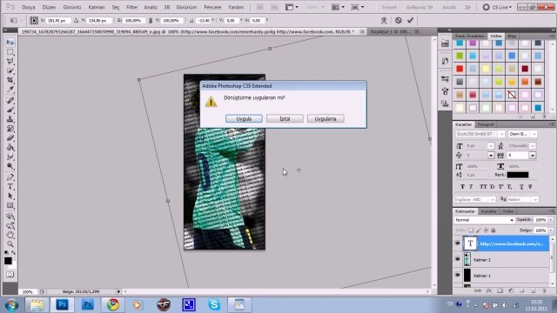Hide the Katman 1 layer
This screenshot has width=557, height=313.
[x=458, y=275]
